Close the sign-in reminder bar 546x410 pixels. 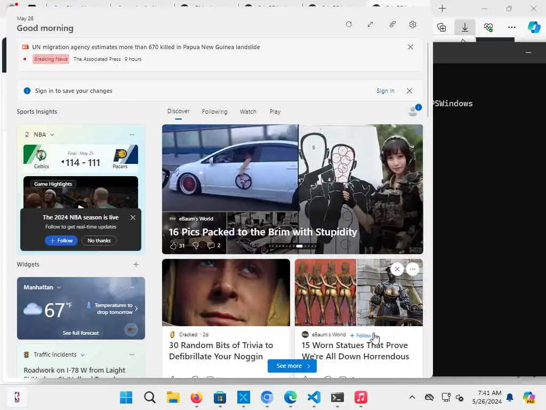pos(409,91)
